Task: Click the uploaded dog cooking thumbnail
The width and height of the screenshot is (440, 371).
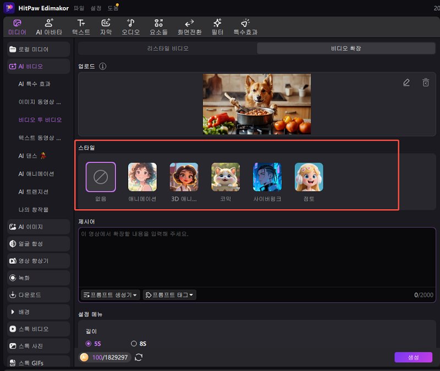Action: point(257,104)
